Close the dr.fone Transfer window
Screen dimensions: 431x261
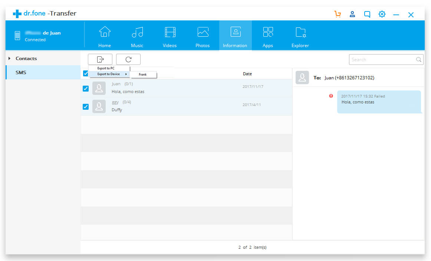tap(411, 14)
